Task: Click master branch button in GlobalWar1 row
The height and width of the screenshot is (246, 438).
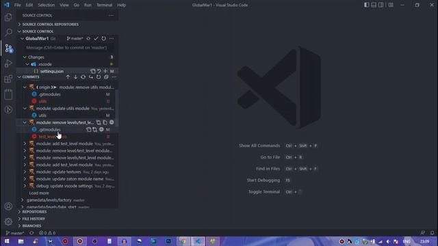Action: (x=75, y=38)
